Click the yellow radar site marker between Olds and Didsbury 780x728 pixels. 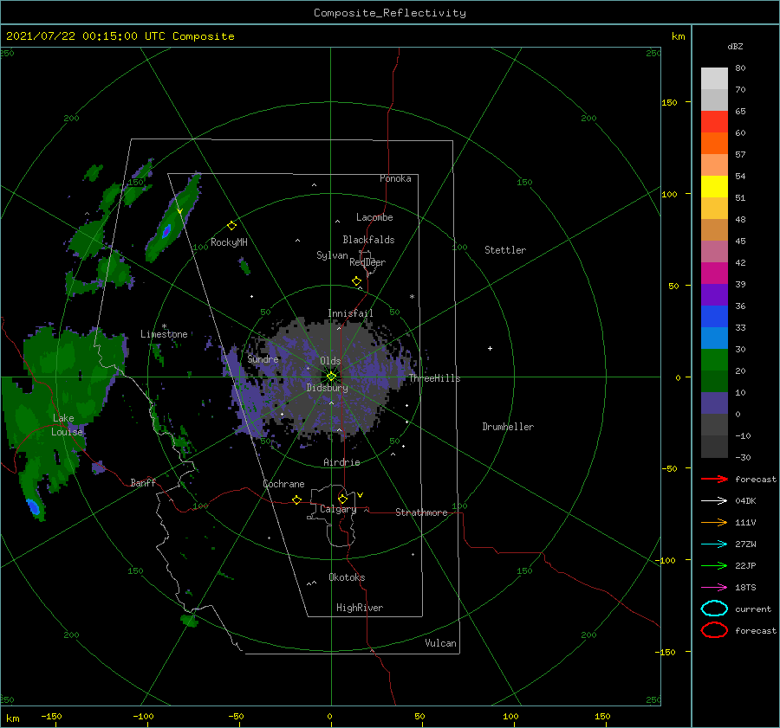pos(331,377)
